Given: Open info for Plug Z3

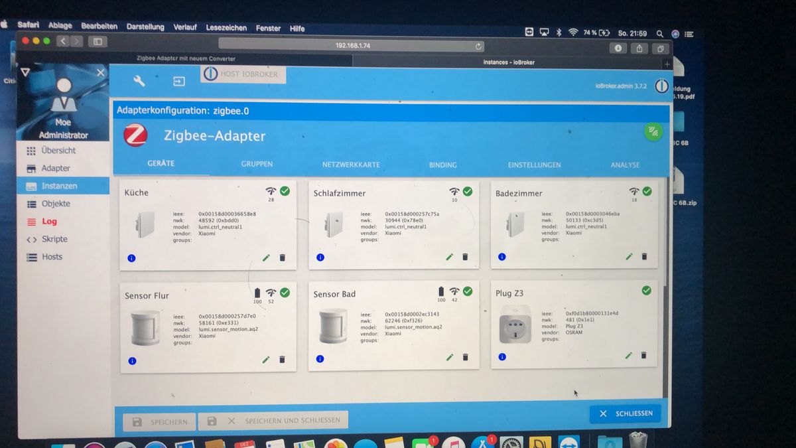Looking at the screenshot, I should coord(501,356).
